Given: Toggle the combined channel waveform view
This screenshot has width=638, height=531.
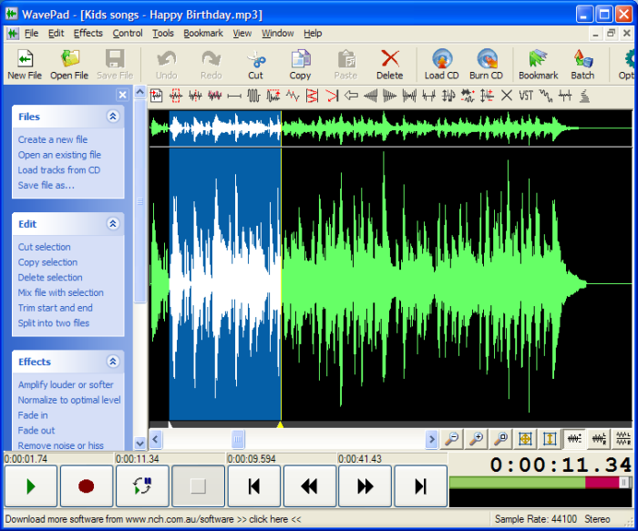Looking at the screenshot, I should 574,439.
